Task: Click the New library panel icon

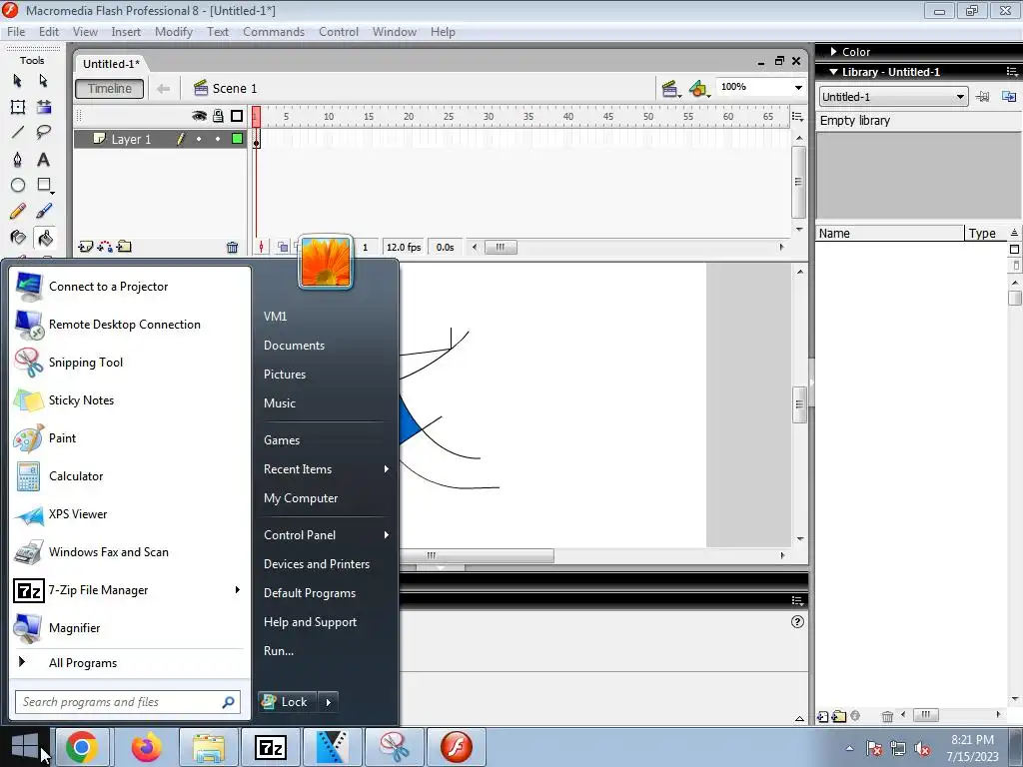Action: click(1009, 97)
